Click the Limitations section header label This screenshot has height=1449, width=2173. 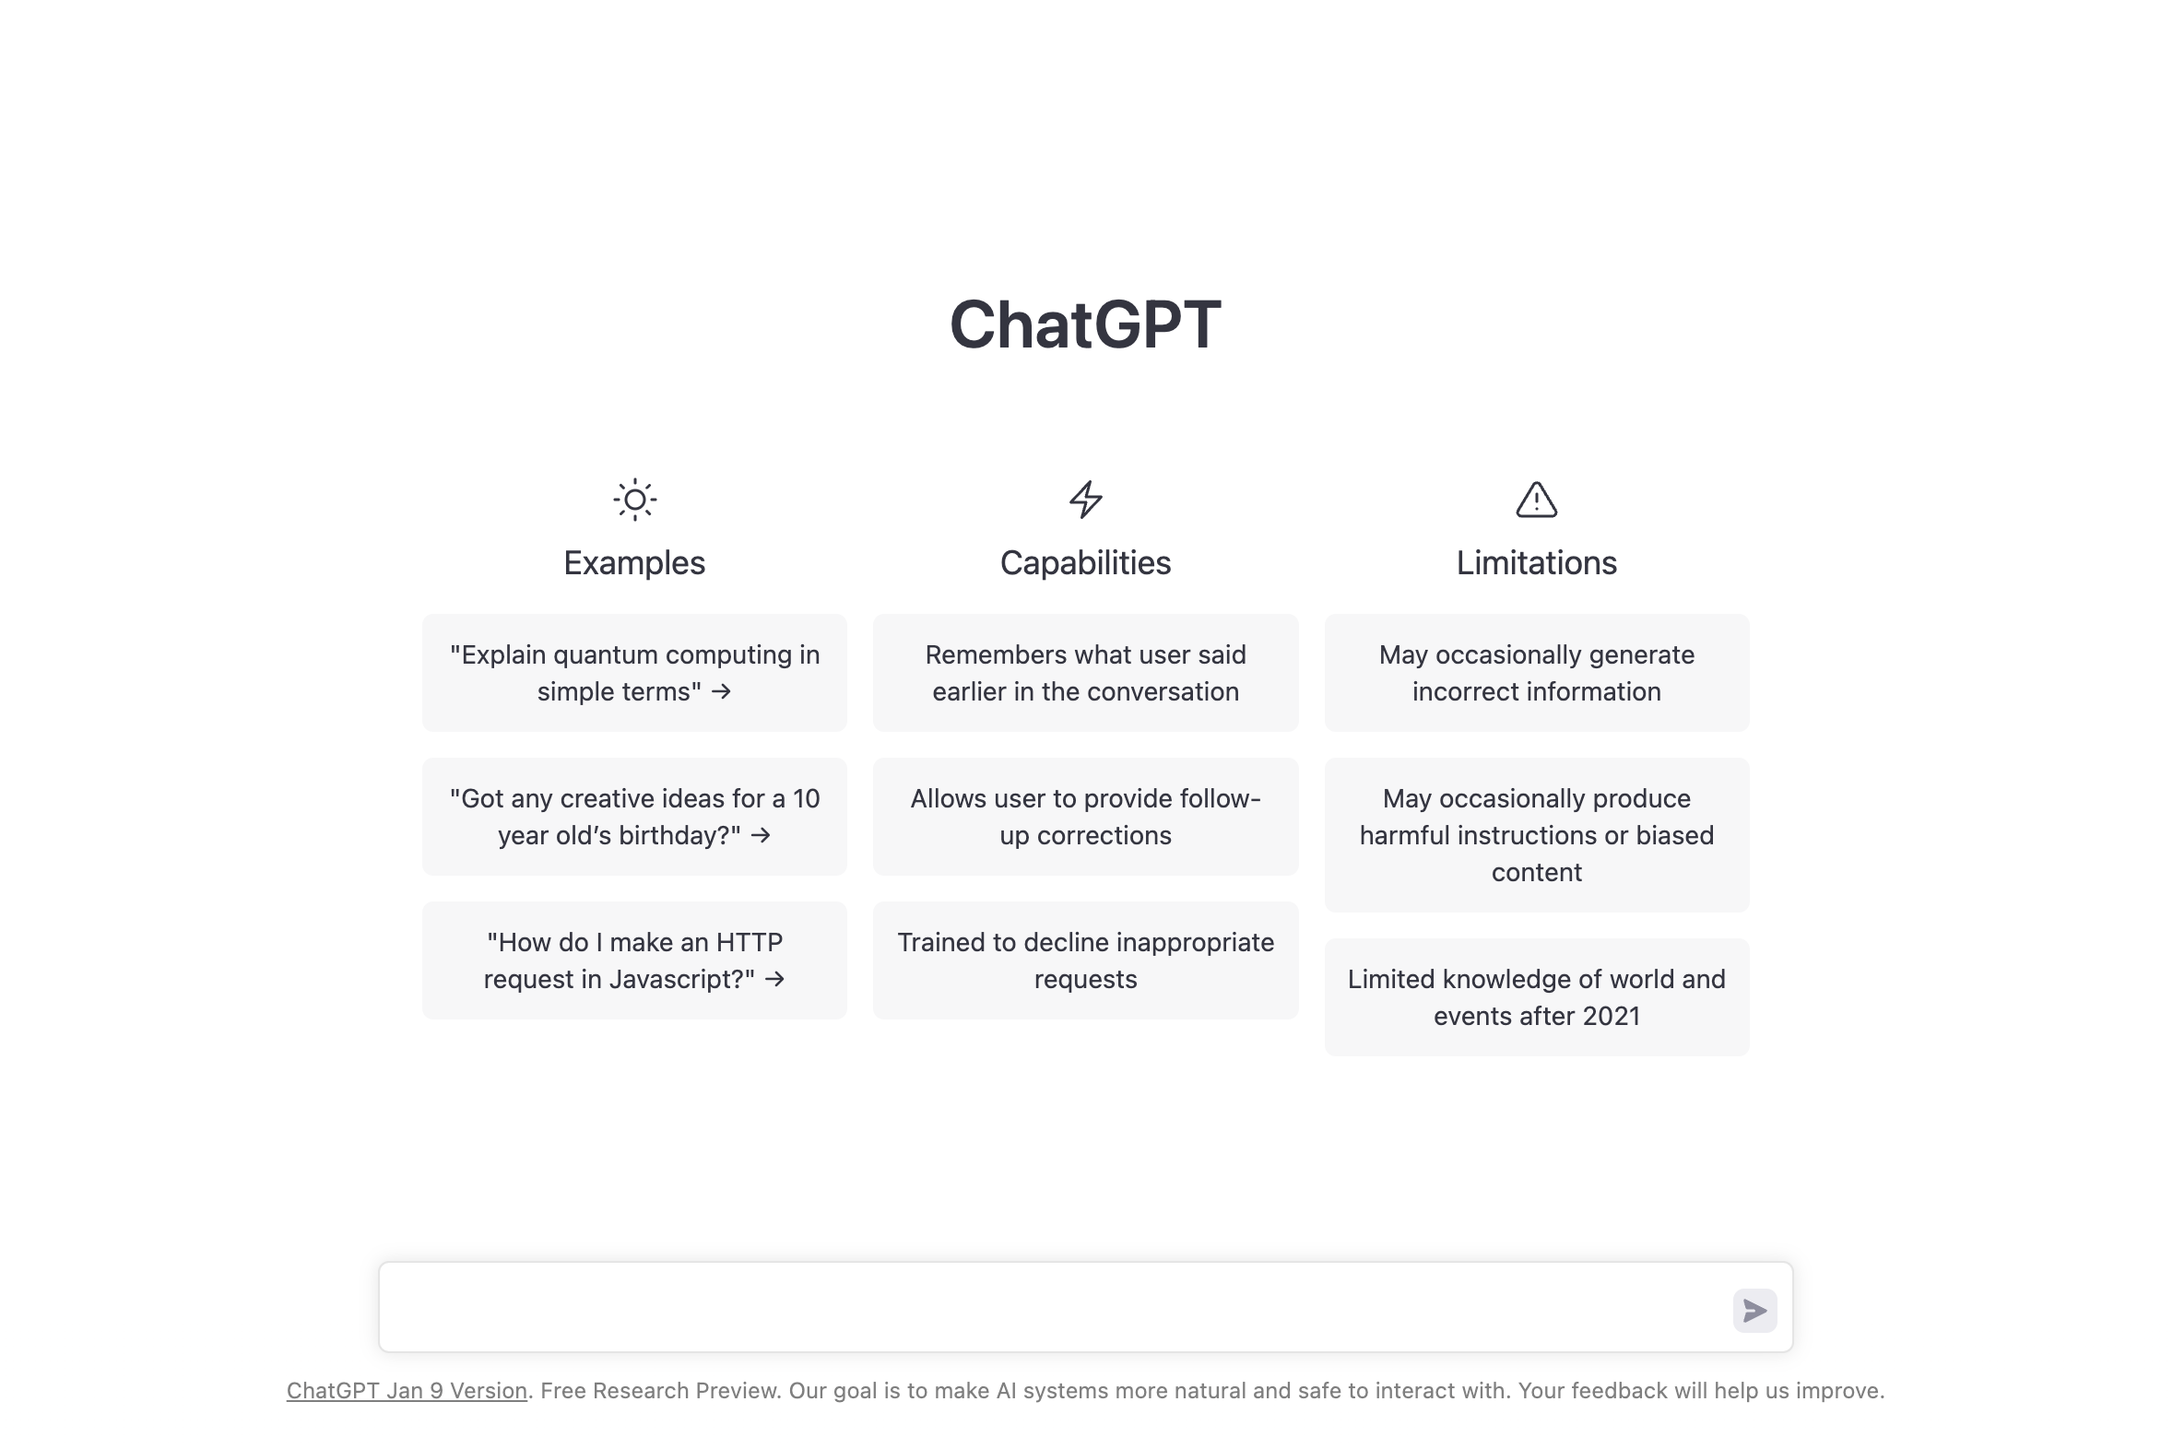[1536, 561]
